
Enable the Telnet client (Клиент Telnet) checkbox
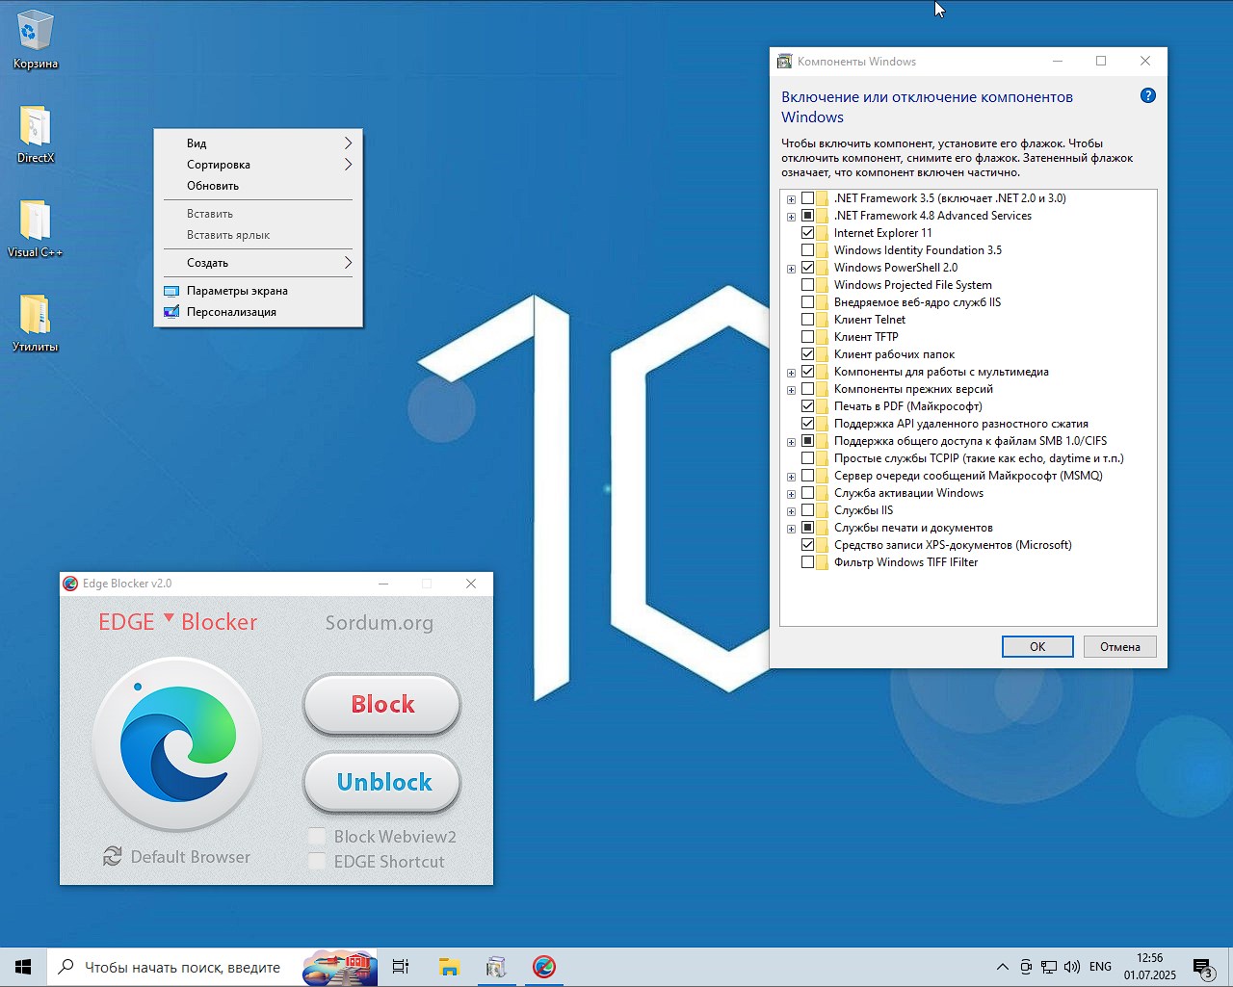click(x=807, y=320)
